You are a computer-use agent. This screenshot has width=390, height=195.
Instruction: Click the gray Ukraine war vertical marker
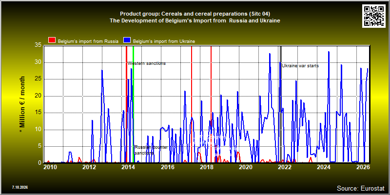coord(281,104)
